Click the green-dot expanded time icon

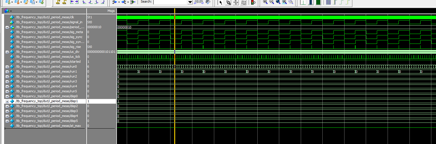tap(133, 2)
